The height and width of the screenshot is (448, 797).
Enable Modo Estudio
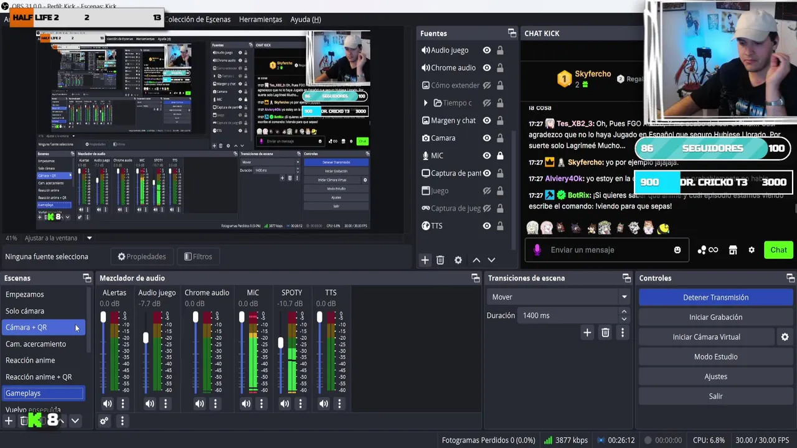tap(715, 357)
